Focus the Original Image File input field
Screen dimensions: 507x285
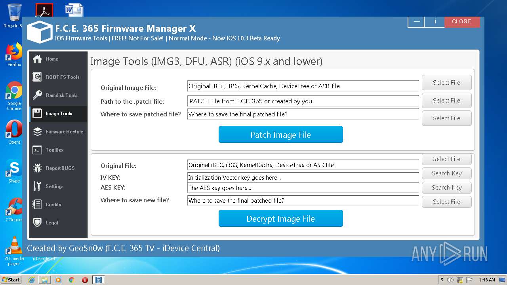point(303,86)
